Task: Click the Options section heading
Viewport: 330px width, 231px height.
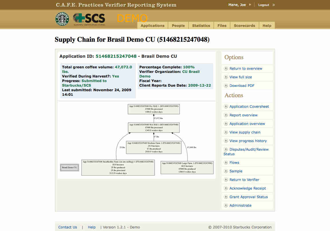Action: click(x=234, y=57)
